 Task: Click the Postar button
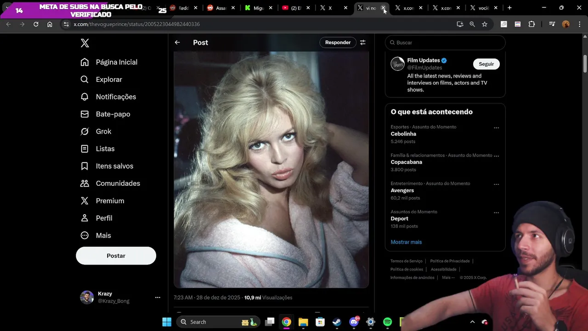116,256
